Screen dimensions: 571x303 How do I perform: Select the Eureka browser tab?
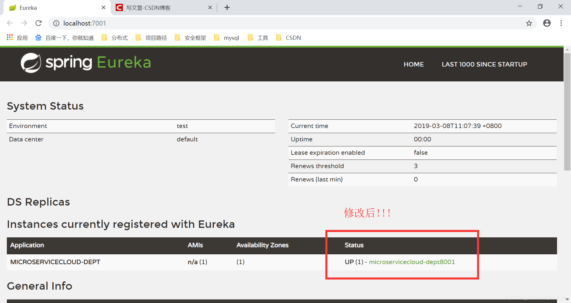click(57, 8)
